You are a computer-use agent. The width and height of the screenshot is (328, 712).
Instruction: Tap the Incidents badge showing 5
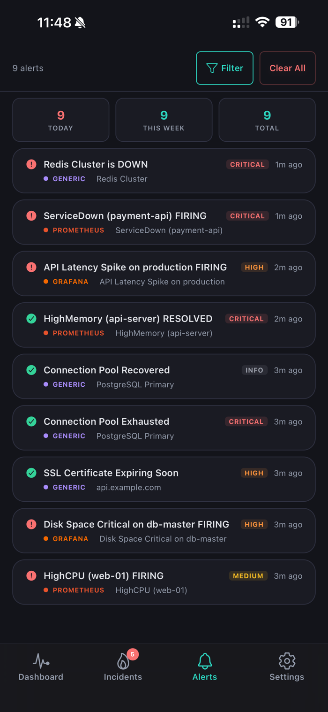pyautogui.click(x=133, y=654)
